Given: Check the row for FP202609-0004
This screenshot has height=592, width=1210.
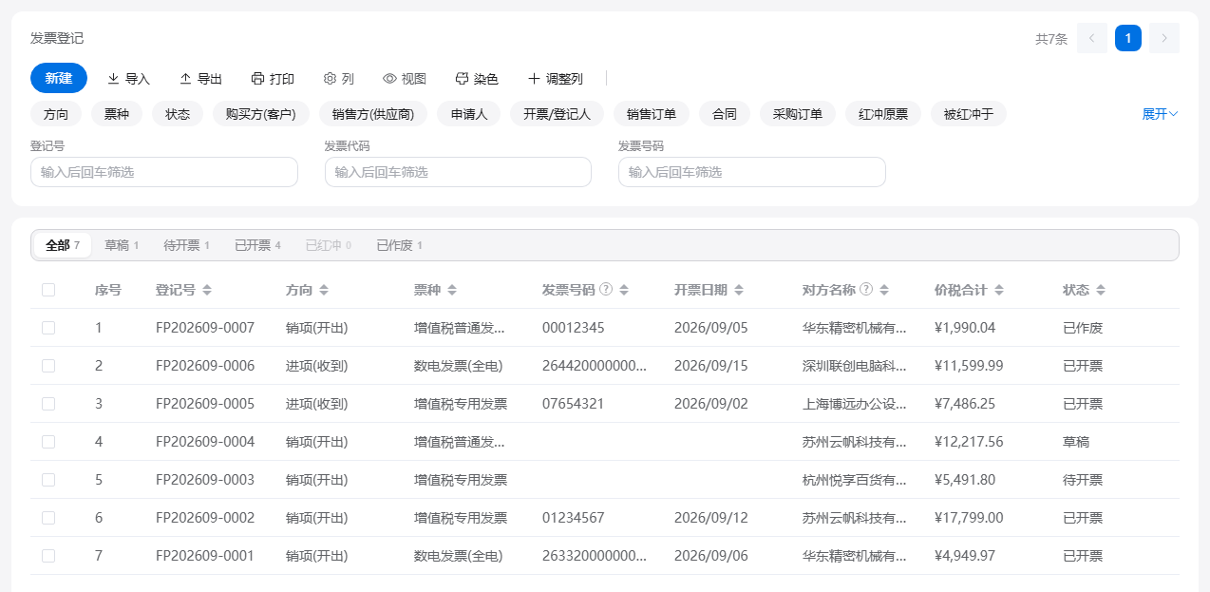Looking at the screenshot, I should pyautogui.click(x=48, y=442).
